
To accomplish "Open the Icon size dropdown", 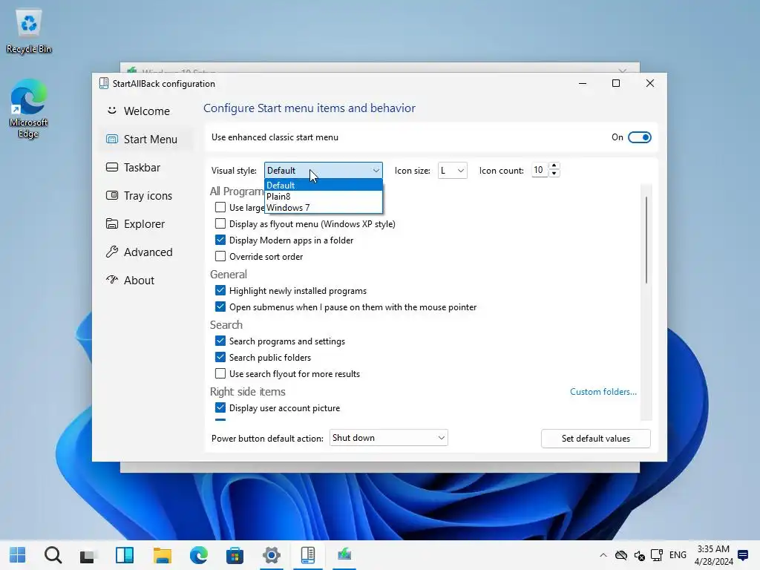I will click(452, 171).
